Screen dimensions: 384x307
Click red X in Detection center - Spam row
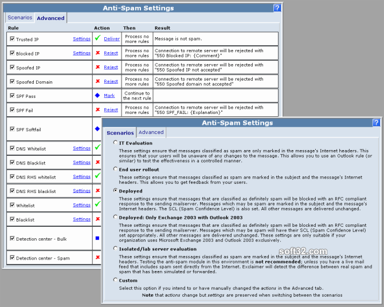point(97,257)
